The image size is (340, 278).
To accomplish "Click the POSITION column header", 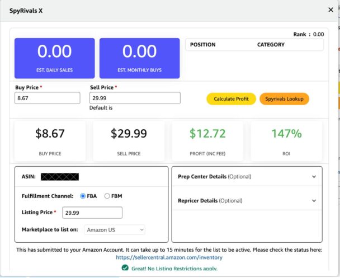I will click(x=203, y=45).
